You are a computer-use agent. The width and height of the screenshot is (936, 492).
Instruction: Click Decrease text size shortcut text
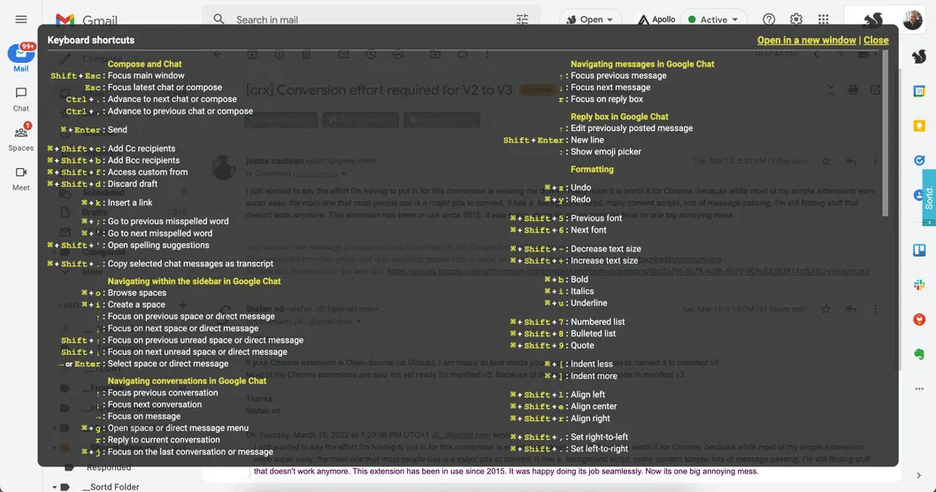605,249
